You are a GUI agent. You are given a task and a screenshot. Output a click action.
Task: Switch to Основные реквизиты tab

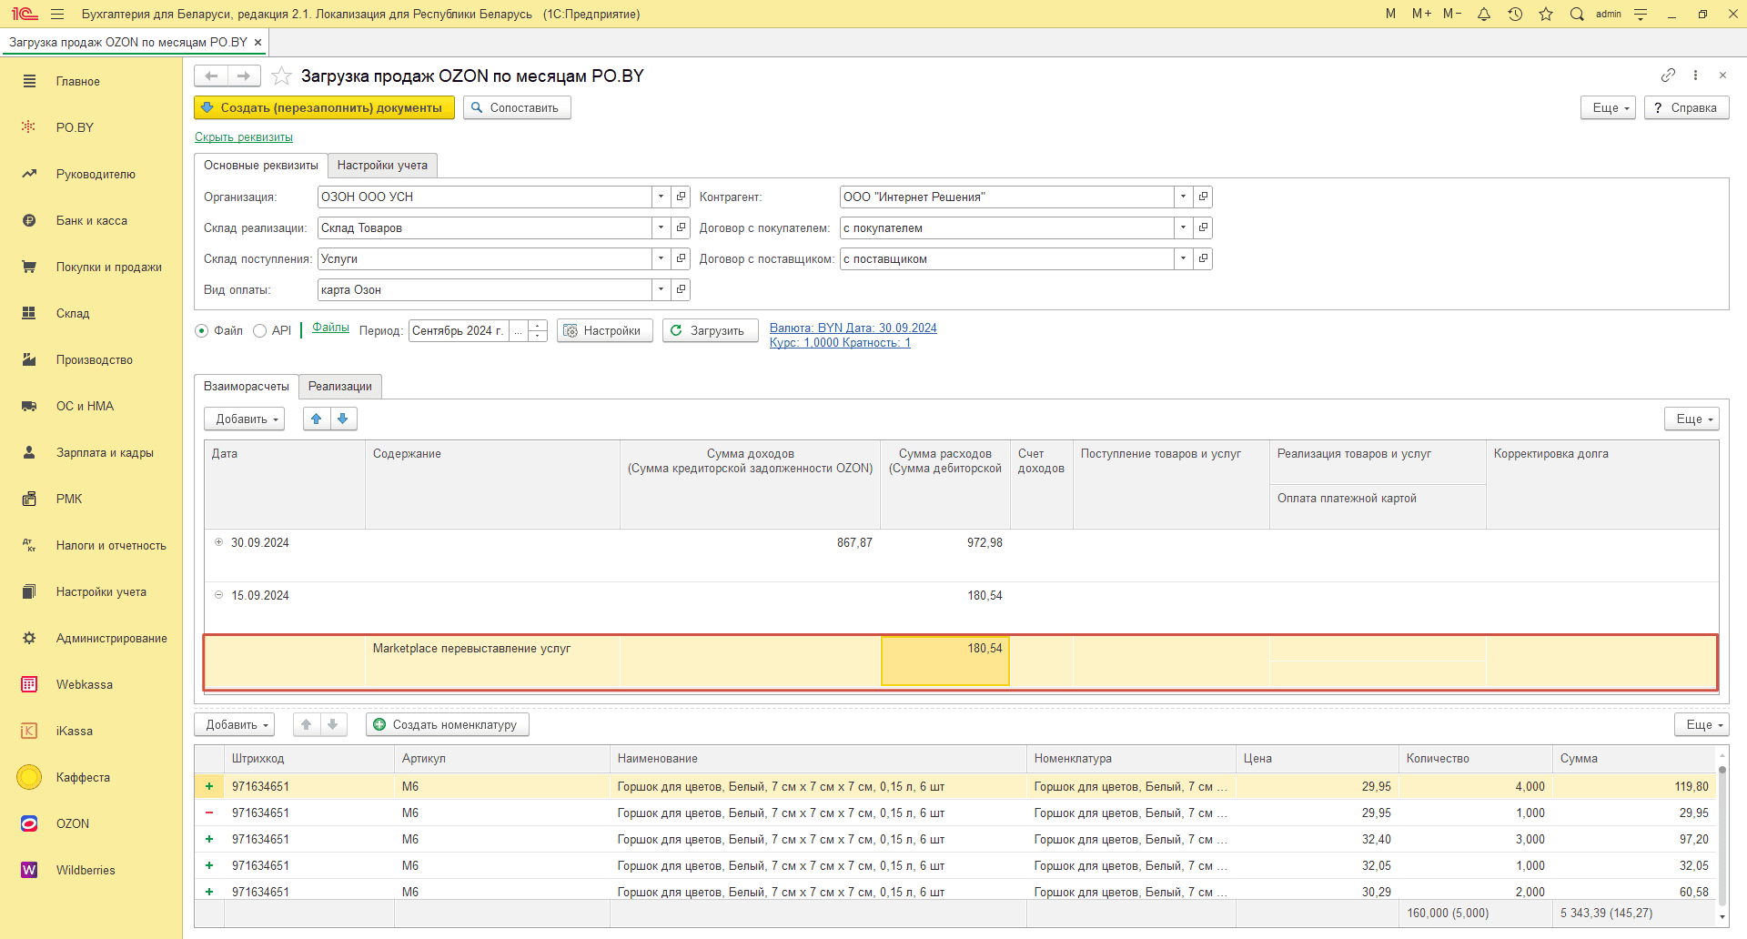(261, 165)
